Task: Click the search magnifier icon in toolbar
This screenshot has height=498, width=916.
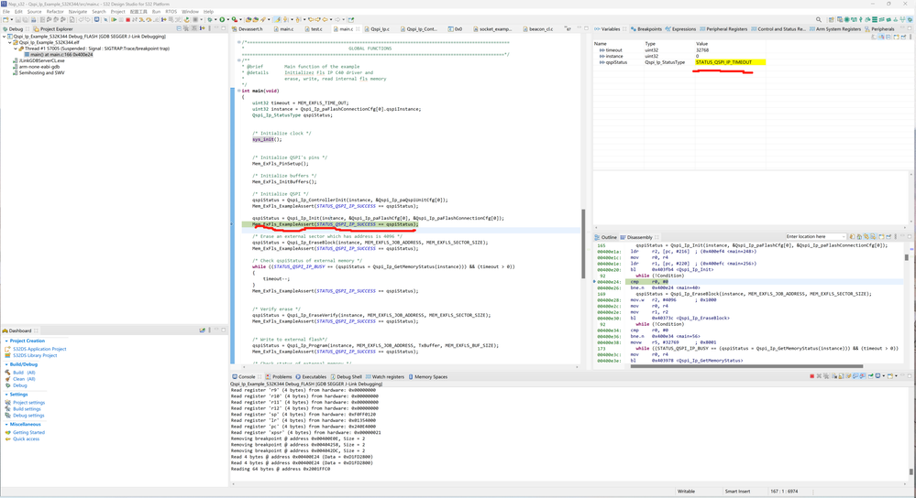Action: point(819,19)
